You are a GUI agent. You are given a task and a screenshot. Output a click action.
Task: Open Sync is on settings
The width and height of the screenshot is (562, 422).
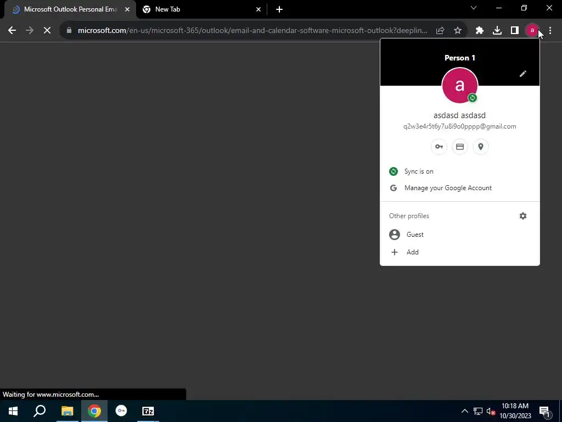pos(460,171)
